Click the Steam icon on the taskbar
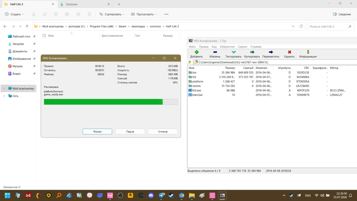This screenshot has width=357, height=201. [171, 195]
